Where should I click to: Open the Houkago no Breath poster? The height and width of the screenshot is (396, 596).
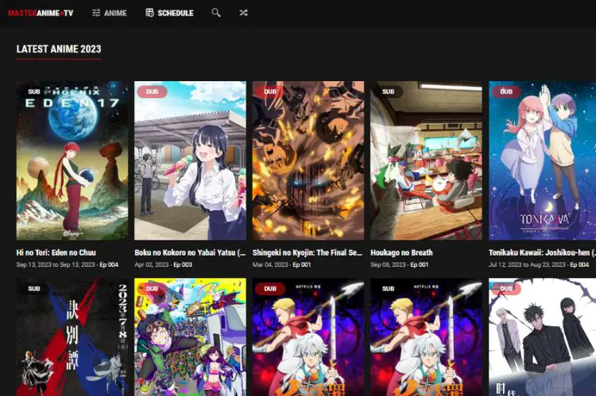coord(427,160)
